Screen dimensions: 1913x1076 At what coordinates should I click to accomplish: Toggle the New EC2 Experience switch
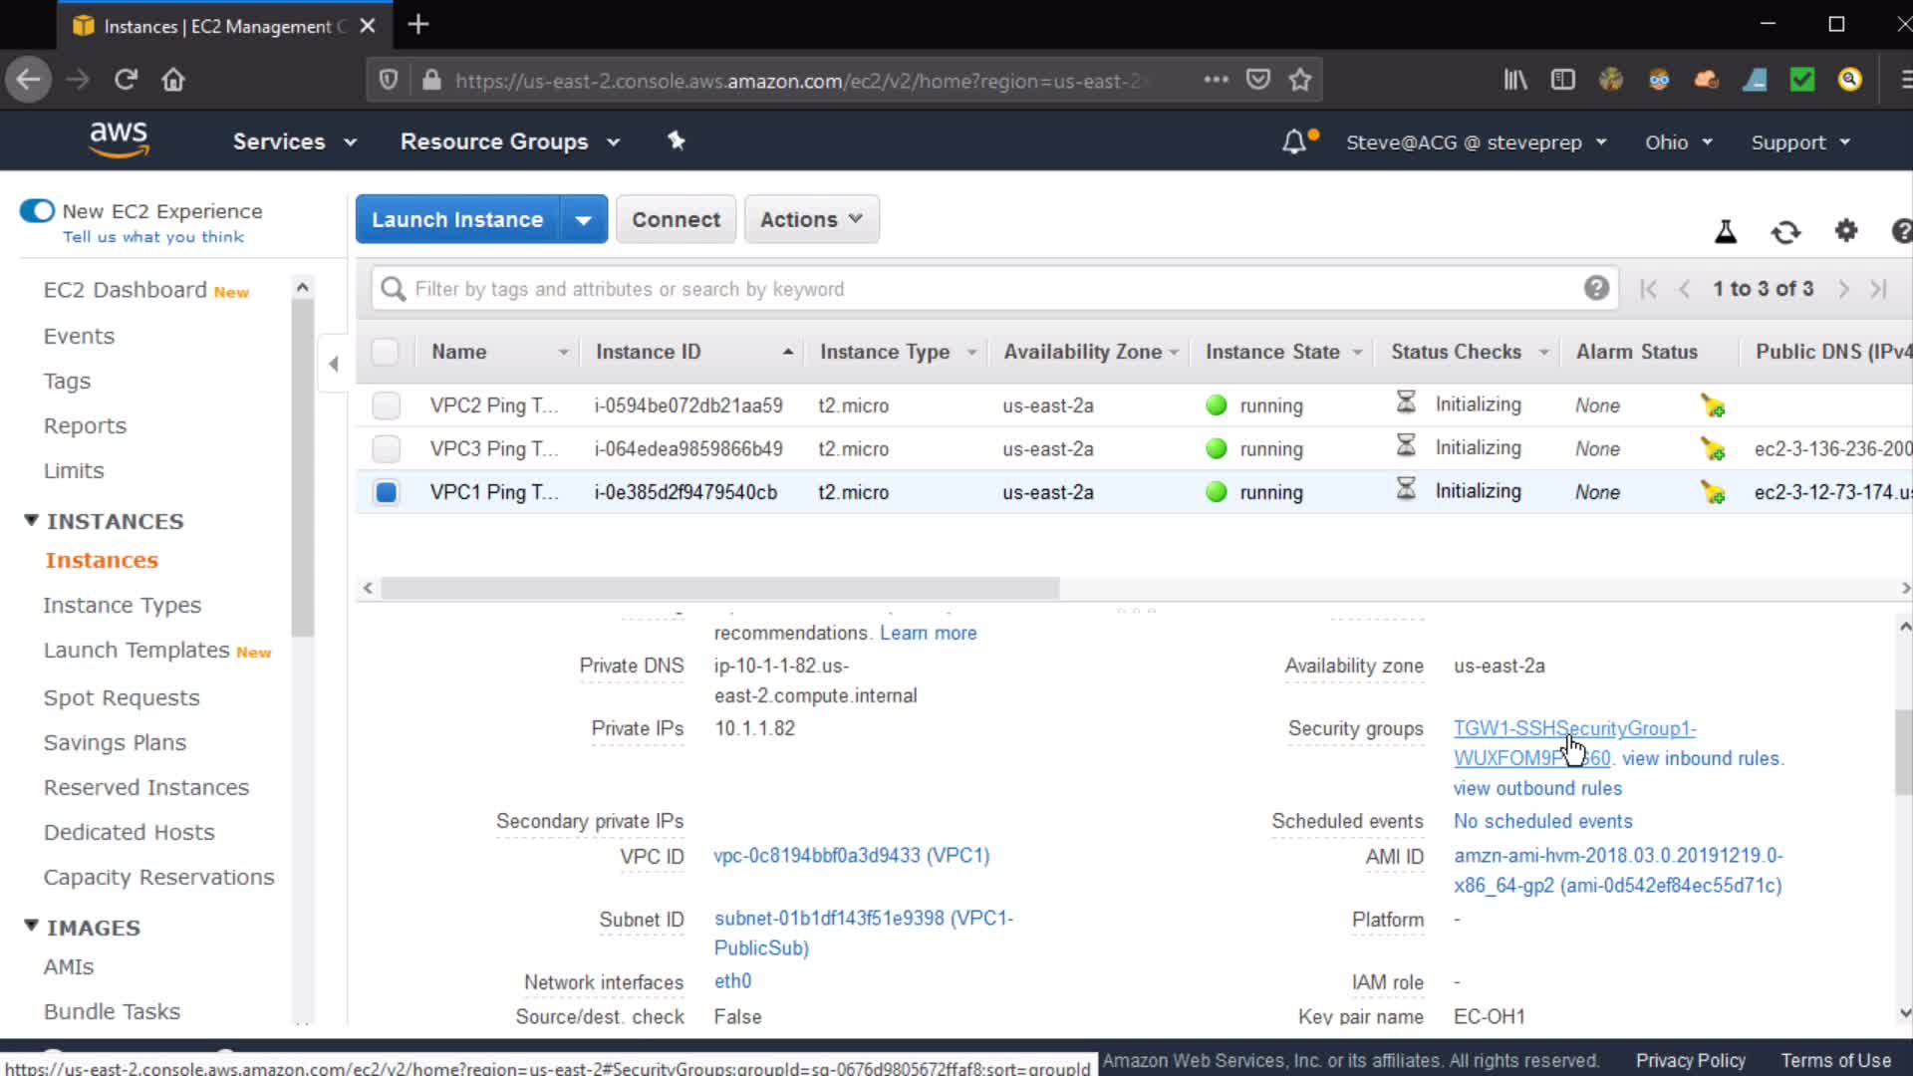pos(38,211)
